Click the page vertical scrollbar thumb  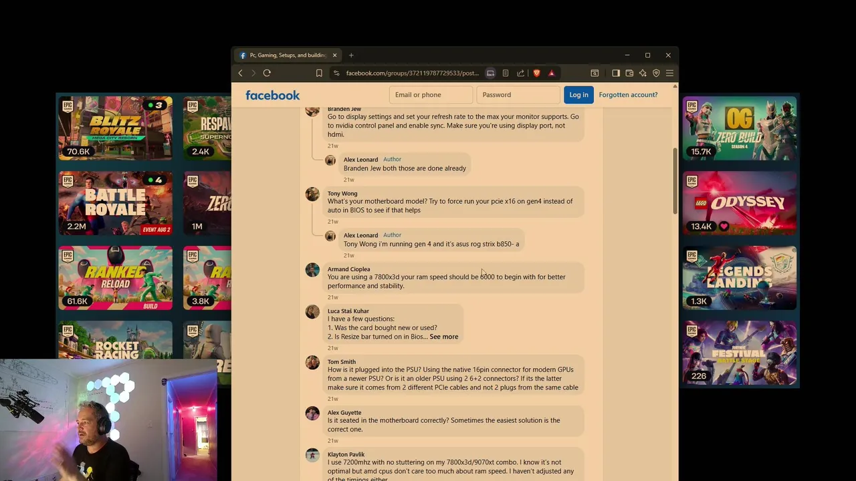pyautogui.click(x=675, y=180)
